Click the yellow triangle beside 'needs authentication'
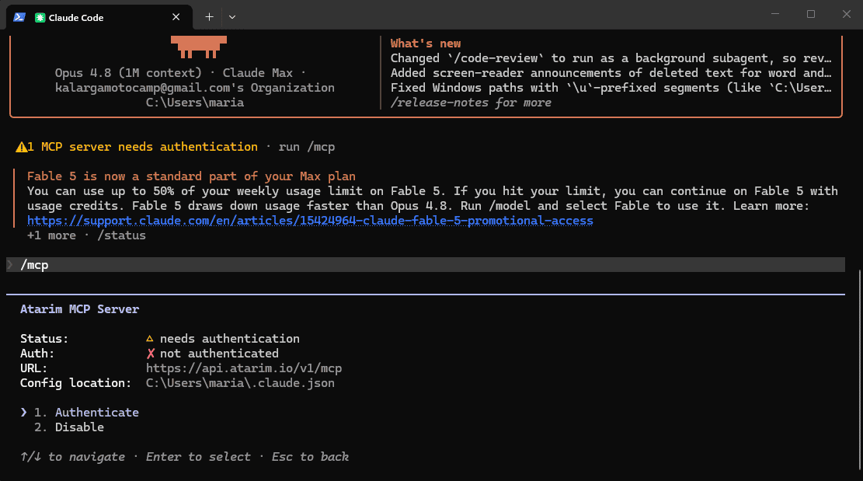The height and width of the screenshot is (481, 863). coord(150,339)
